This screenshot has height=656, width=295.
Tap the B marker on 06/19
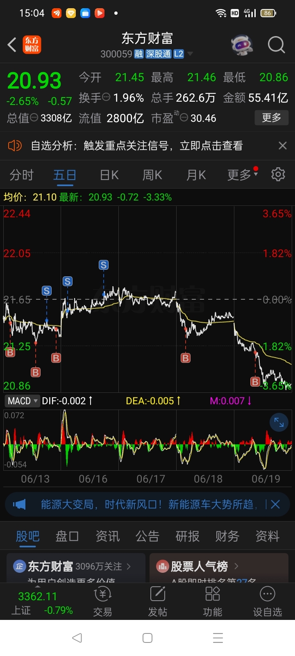[255, 382]
